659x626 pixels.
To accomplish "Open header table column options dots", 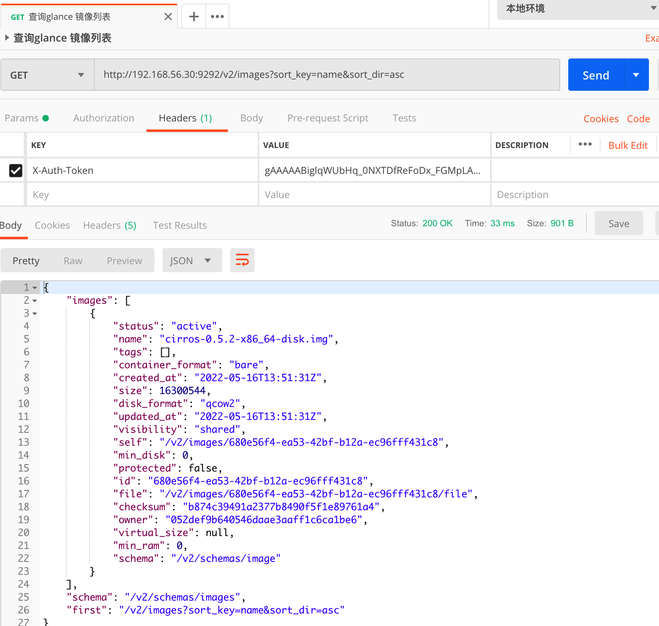I will click(x=585, y=144).
